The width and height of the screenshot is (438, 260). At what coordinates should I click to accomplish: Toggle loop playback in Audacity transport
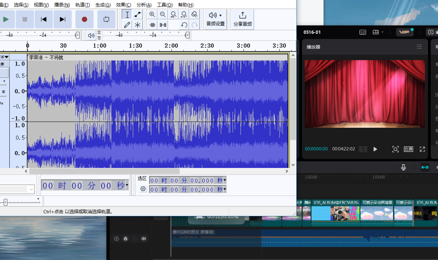point(106,19)
